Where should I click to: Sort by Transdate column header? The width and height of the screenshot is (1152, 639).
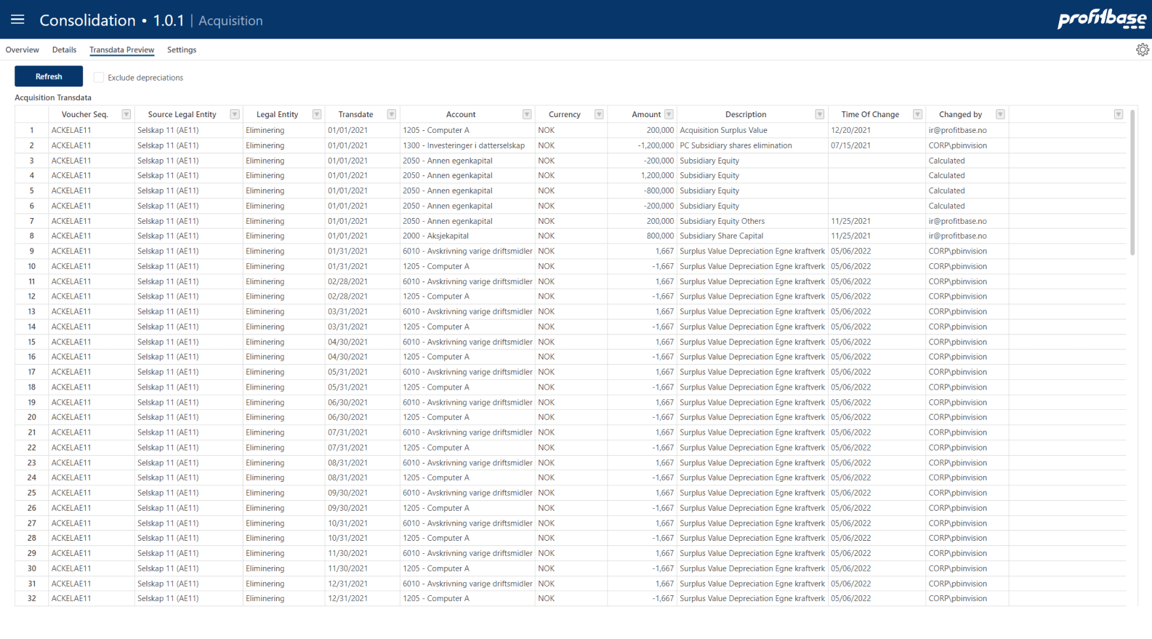tap(355, 115)
